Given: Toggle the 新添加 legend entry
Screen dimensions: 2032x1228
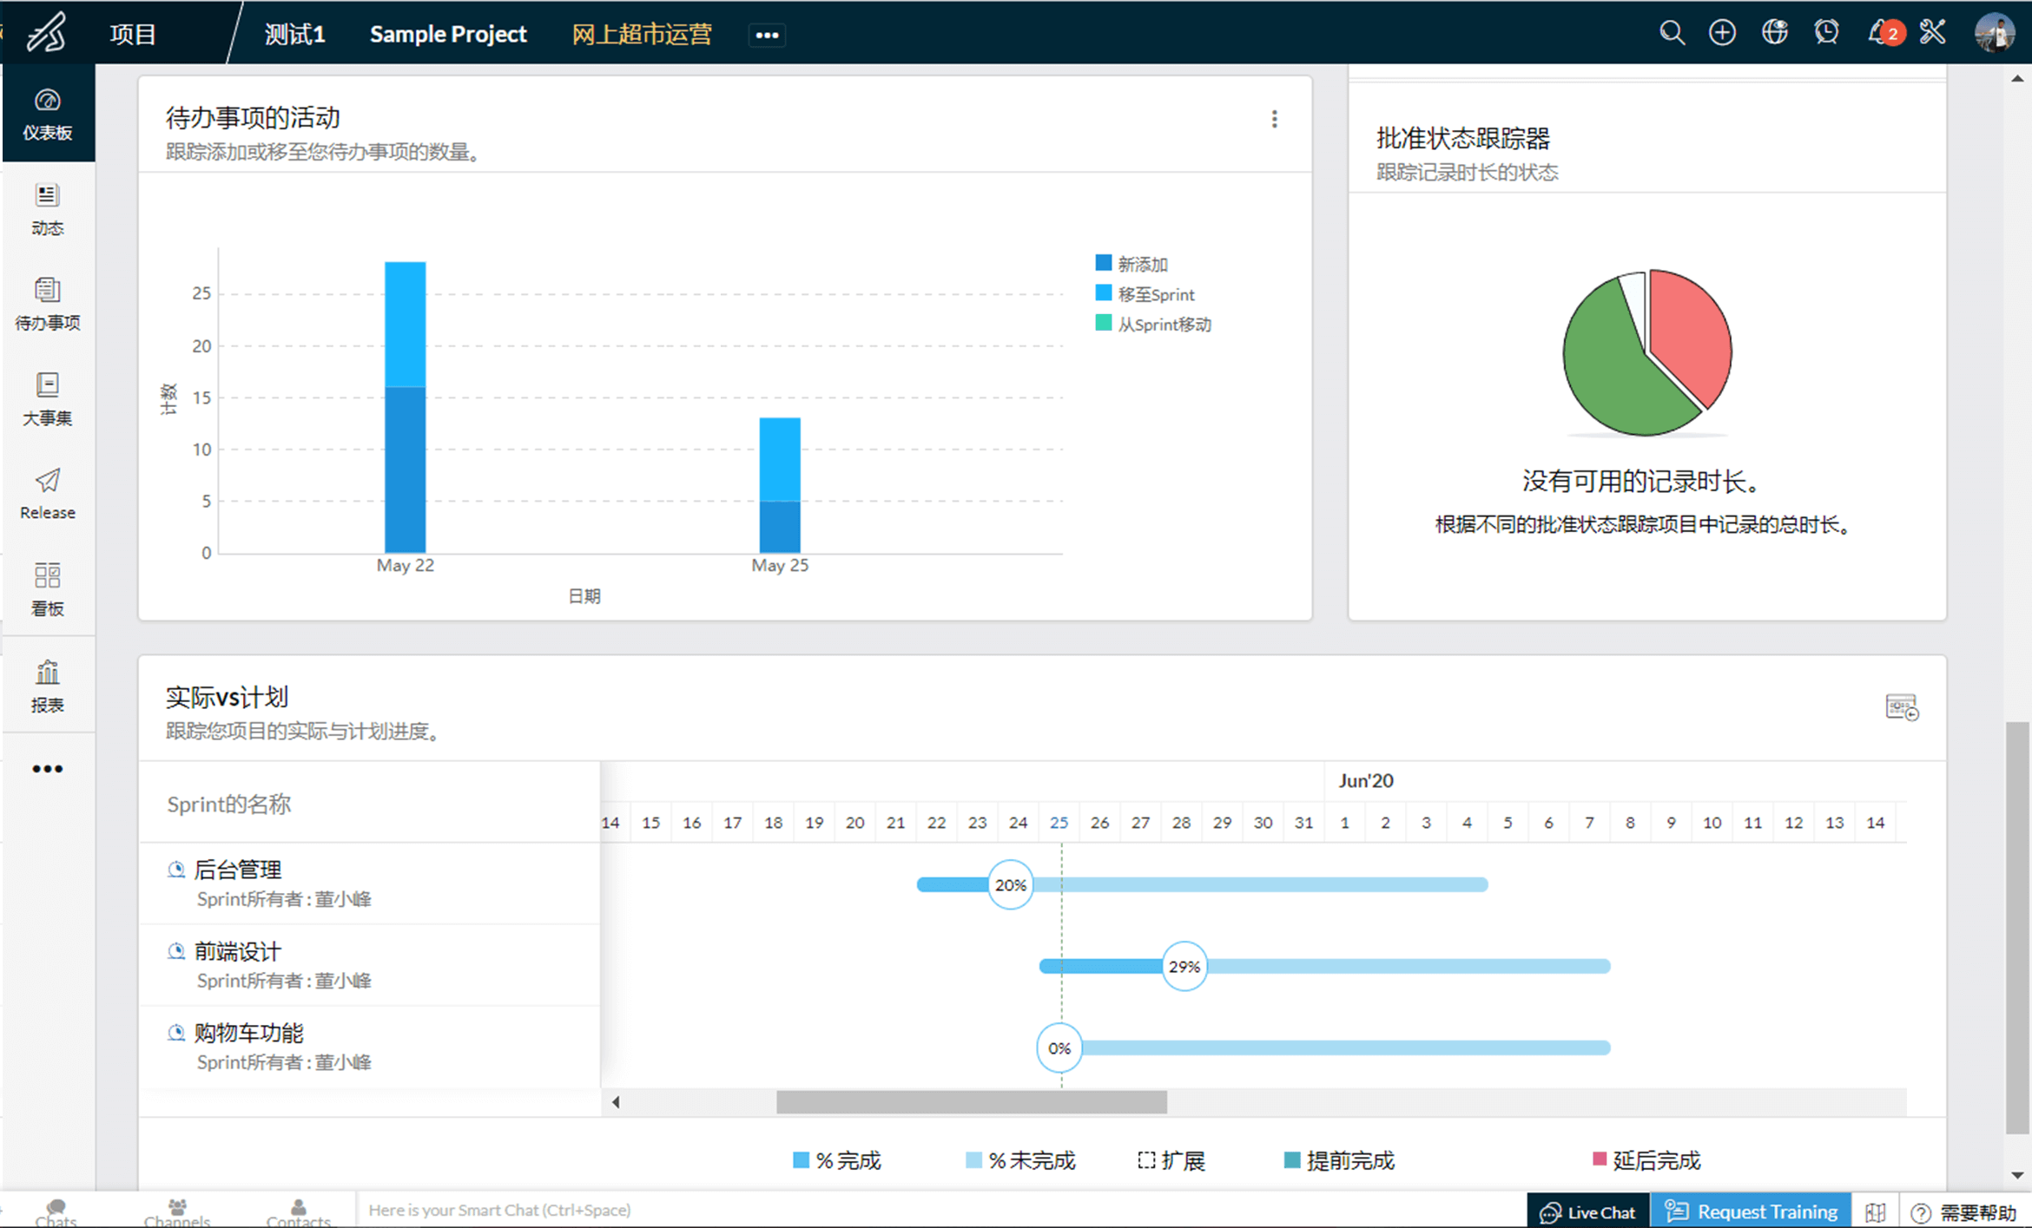Looking at the screenshot, I should coord(1131,264).
